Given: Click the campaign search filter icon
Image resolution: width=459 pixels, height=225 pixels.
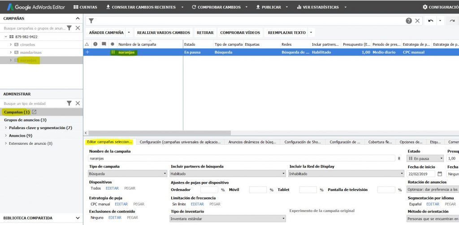Looking at the screenshot, I should point(69,28).
